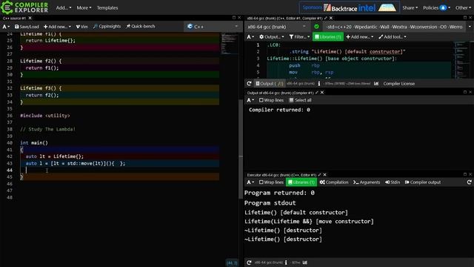
Task: Open the Add tool dropdown
Action: [x=393, y=37]
